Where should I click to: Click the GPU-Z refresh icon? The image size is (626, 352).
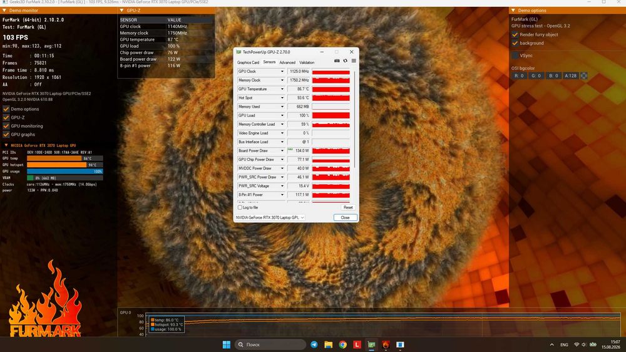pos(346,61)
